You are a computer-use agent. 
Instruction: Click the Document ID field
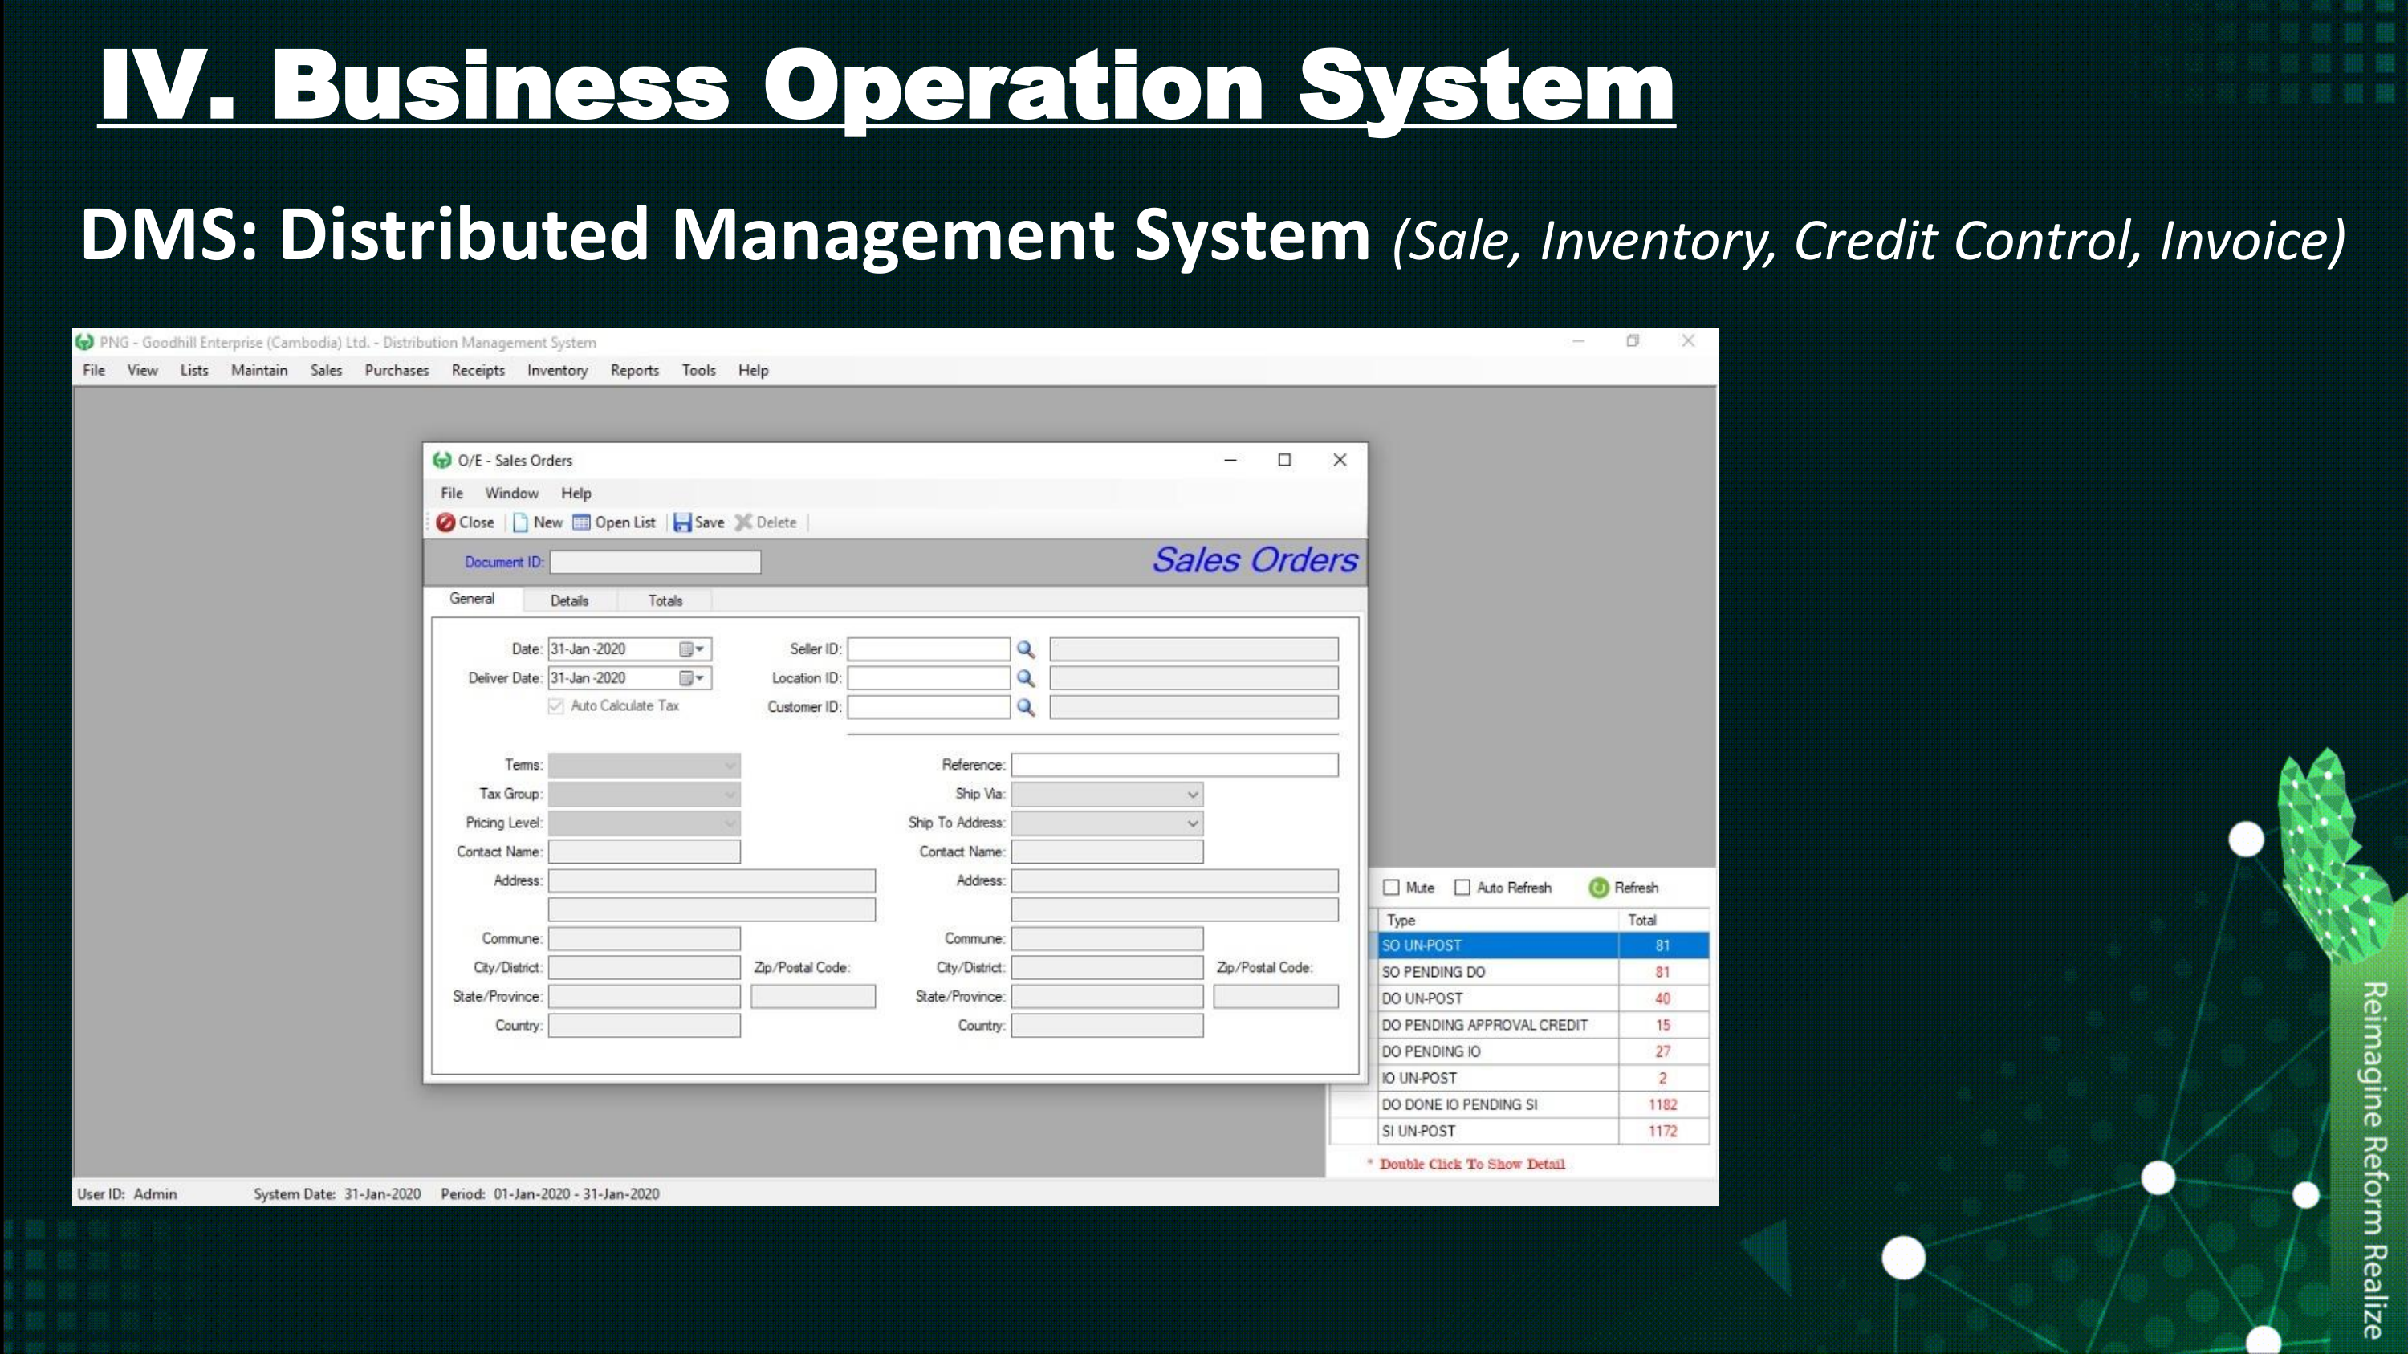pyautogui.click(x=654, y=563)
